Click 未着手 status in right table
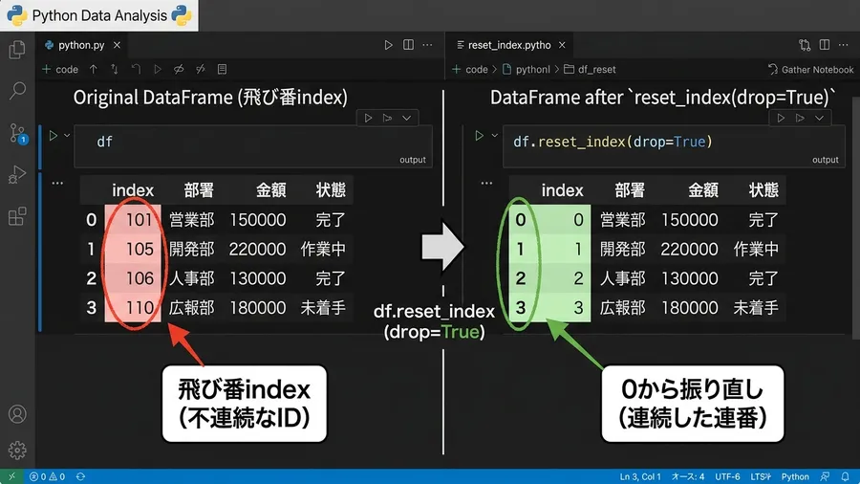 point(756,307)
